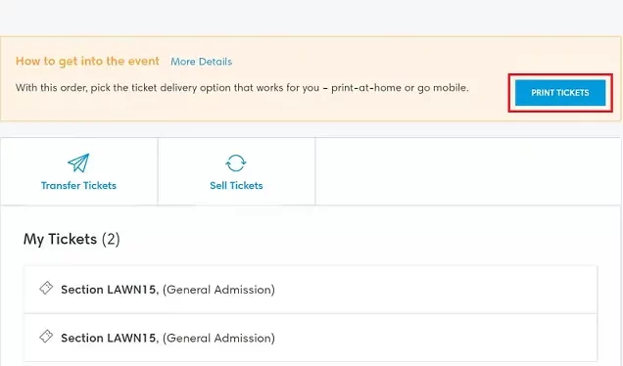Click the My Tickets heading
The height and width of the screenshot is (366, 623).
click(72, 240)
